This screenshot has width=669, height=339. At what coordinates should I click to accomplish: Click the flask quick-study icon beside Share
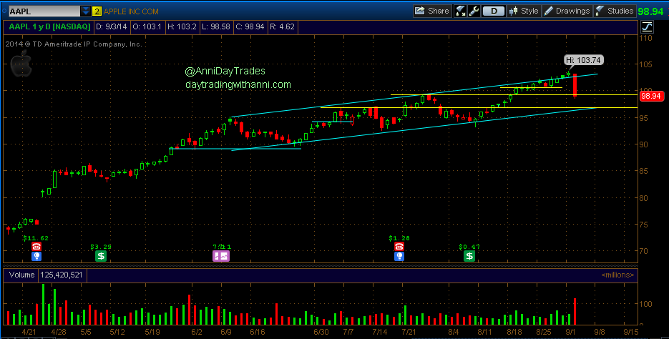click(460, 11)
